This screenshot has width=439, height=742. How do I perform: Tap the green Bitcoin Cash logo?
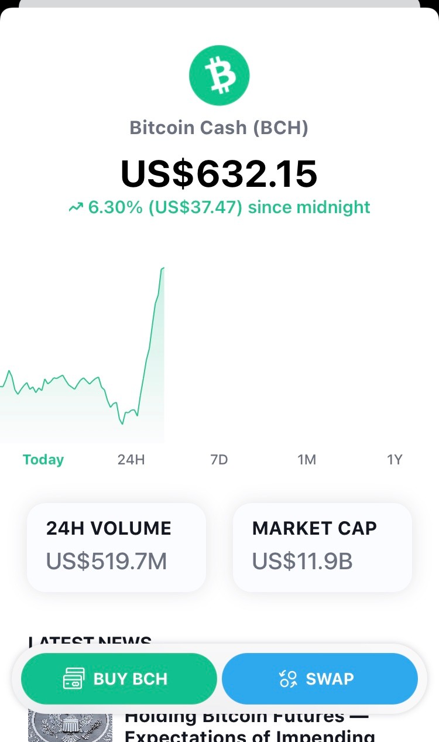click(219, 75)
